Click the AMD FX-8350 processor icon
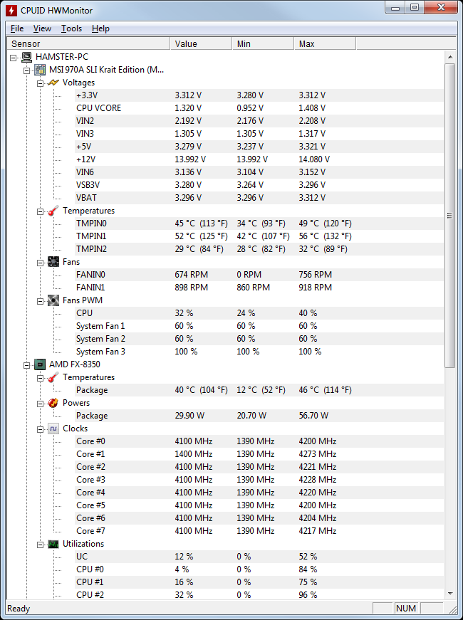The width and height of the screenshot is (463, 620). pos(40,364)
